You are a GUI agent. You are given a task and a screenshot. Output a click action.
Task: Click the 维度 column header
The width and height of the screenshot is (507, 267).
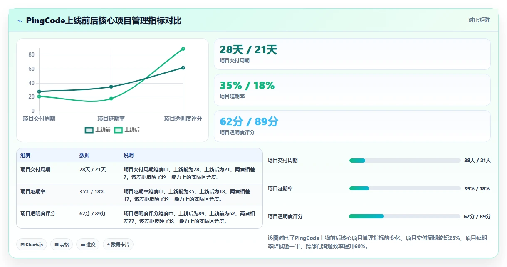25,156
